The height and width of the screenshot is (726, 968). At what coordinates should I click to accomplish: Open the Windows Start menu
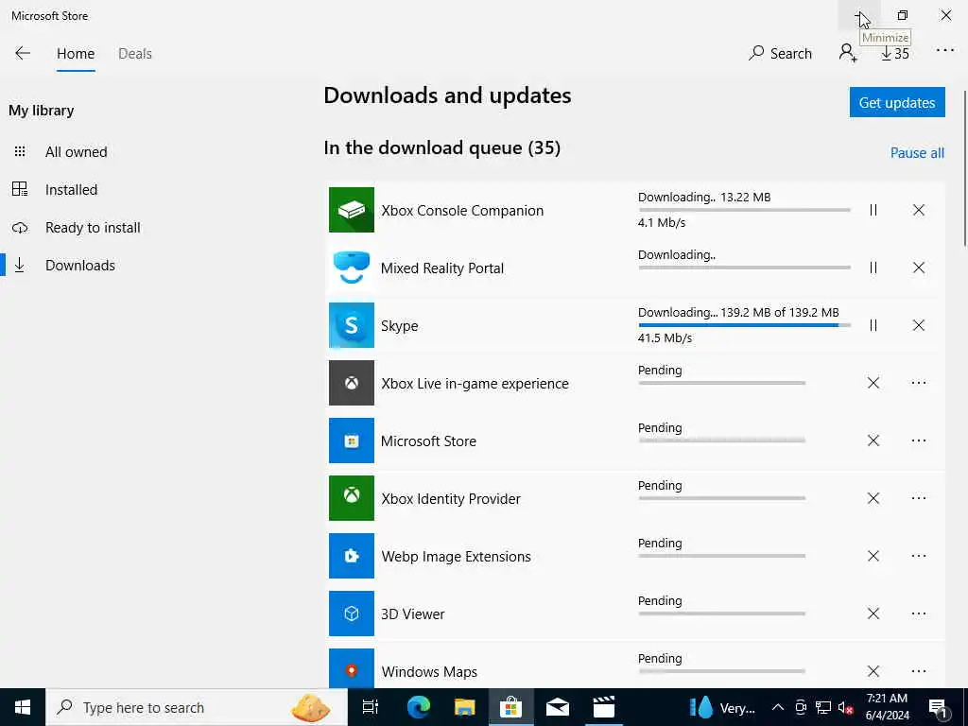pos(23,707)
